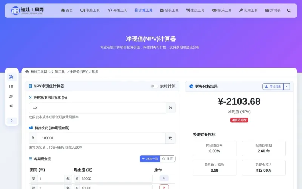Click money icon beside 初始投资 label
This screenshot has width=302, height=189.
[31, 128]
